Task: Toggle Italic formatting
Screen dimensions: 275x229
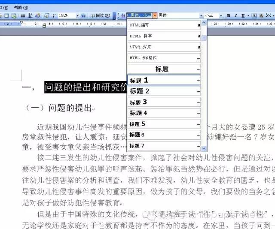Action: [236, 16]
